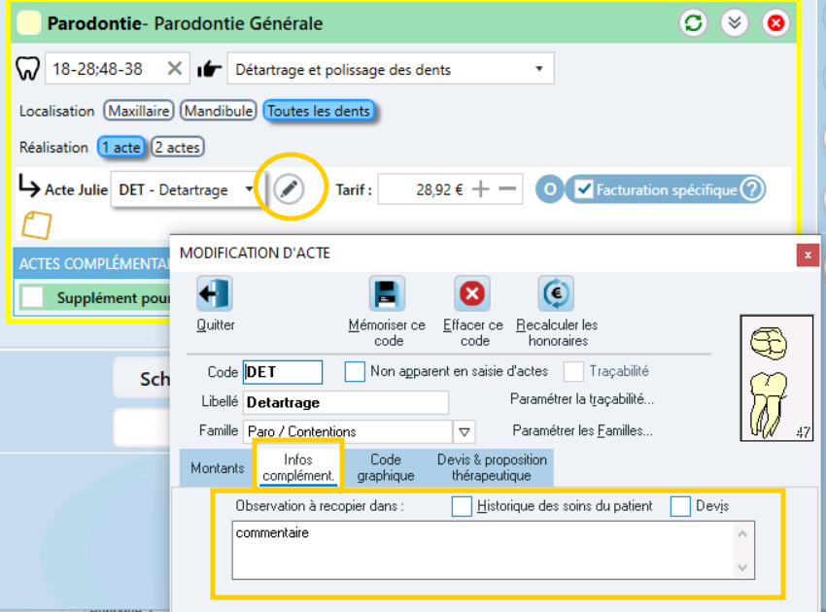Enable the Traçabilité checkbox
The height and width of the screenshot is (612, 826).
tap(573, 371)
